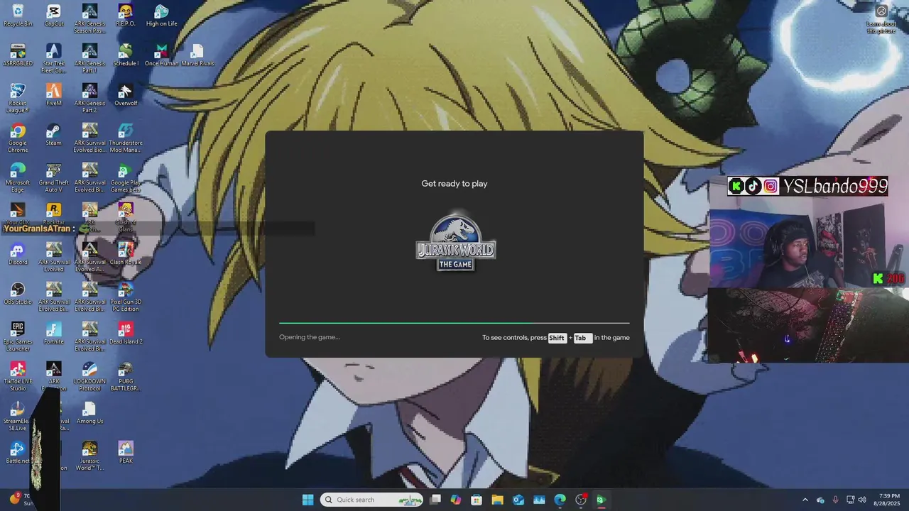The width and height of the screenshot is (909, 511).
Task: Launch Star Trek Fleet Command shortcut
Action: (54, 58)
